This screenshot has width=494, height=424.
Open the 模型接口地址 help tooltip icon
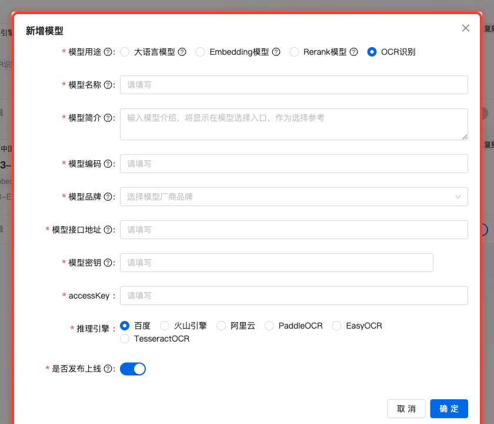[108, 230]
